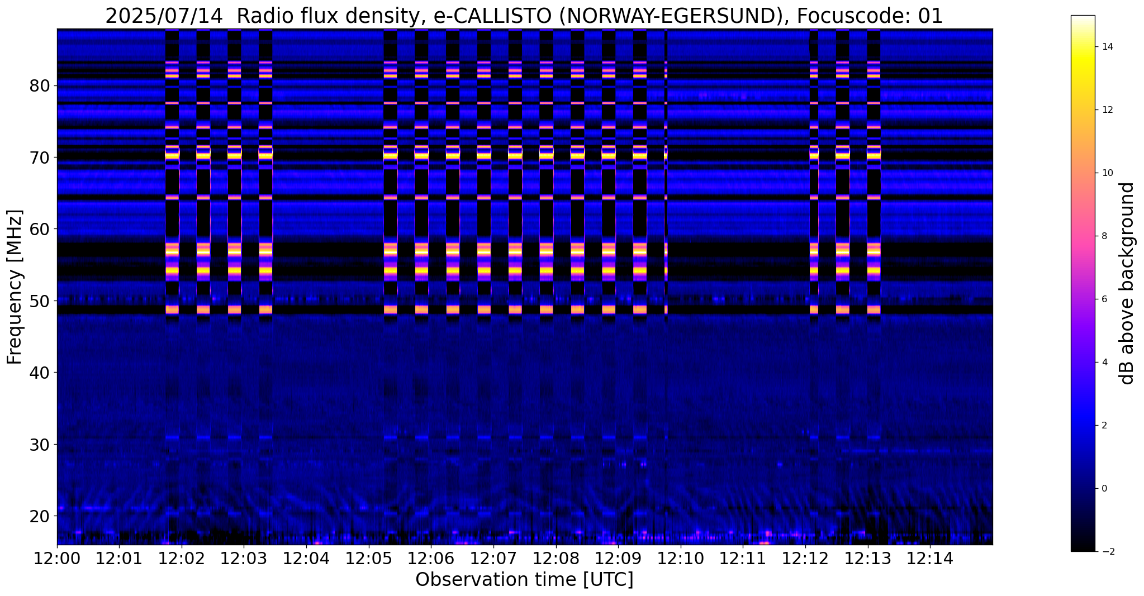Click the 'dB above background' colorbar label
This screenshot has height=596, width=1144.
pyautogui.click(x=1127, y=283)
